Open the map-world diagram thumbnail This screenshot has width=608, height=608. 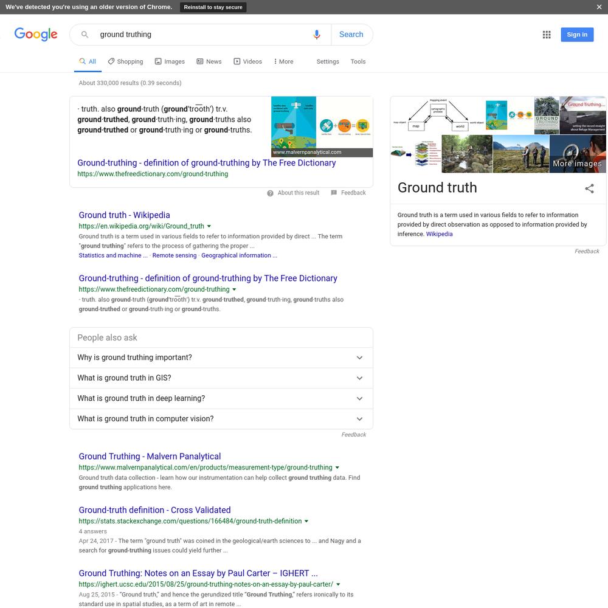438,116
